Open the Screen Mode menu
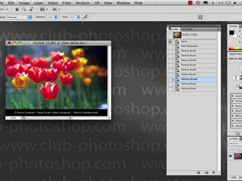The image size is (242, 181). point(56,9)
